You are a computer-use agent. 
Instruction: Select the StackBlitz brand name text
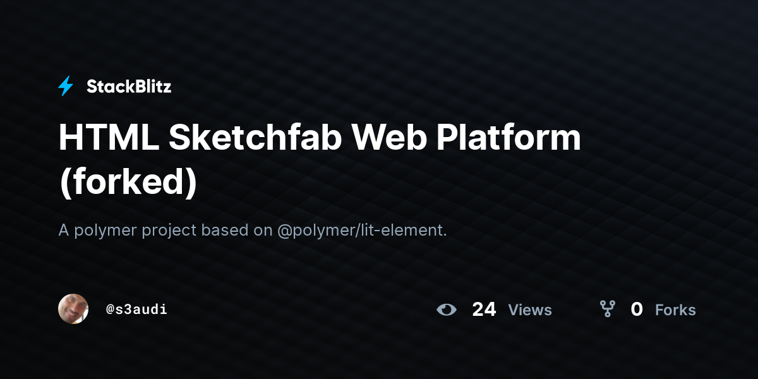click(129, 87)
